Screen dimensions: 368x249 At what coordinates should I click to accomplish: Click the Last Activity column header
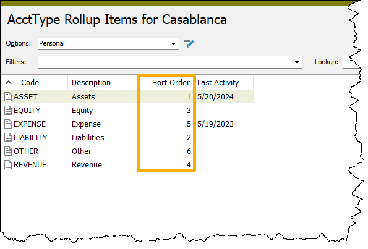click(218, 83)
